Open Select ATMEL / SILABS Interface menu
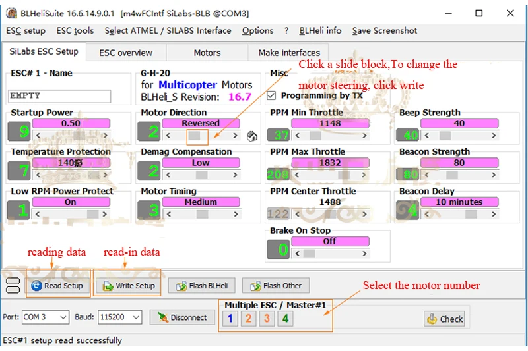The height and width of the screenshot is (351, 528). click(168, 30)
